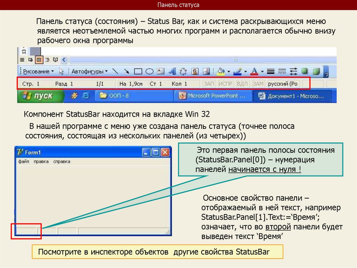Open the Рисование drawing menu

tap(38, 71)
